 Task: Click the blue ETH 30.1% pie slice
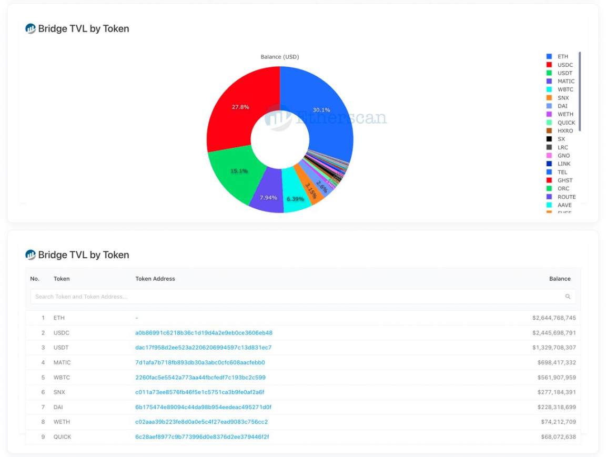[x=322, y=110]
